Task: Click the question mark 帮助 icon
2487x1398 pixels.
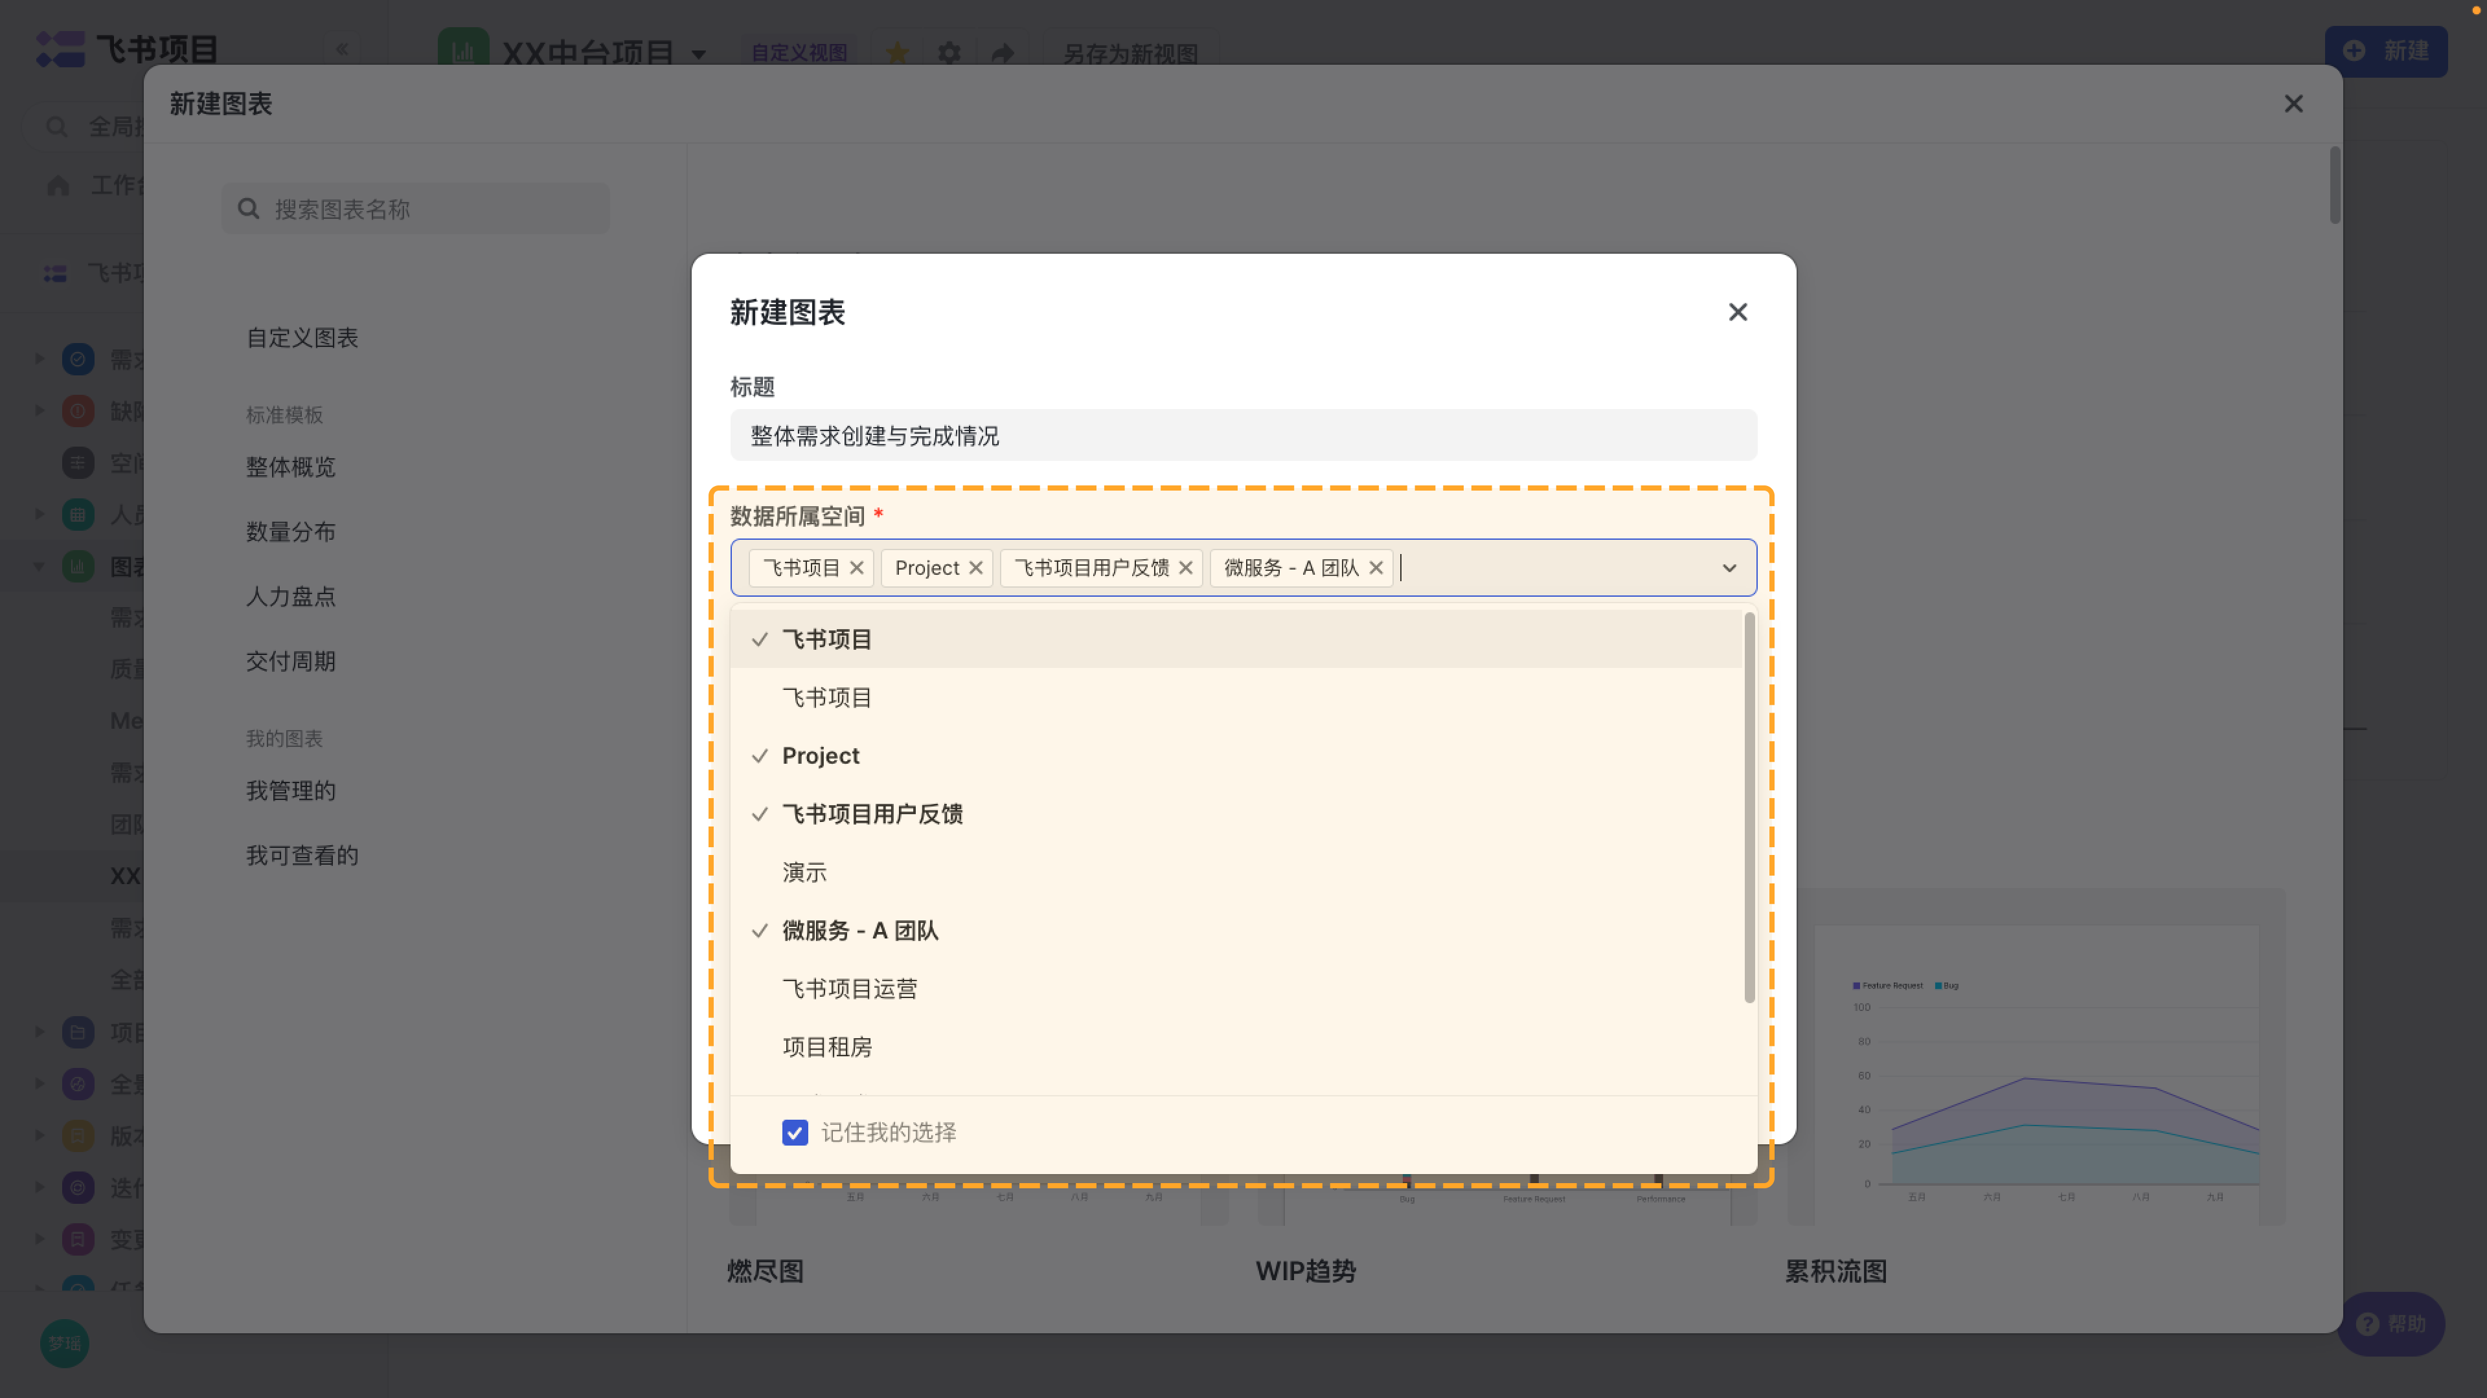Action: 2367,1324
